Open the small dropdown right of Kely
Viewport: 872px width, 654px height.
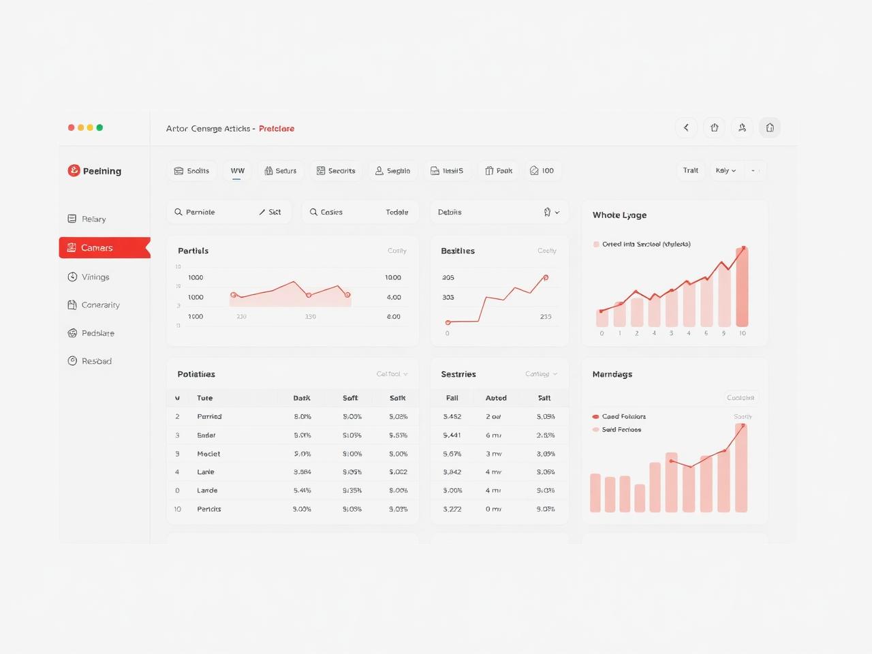point(755,170)
